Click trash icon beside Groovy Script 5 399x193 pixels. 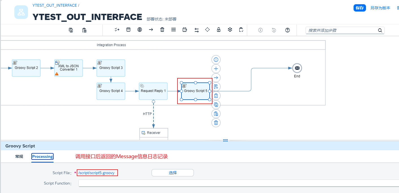coord(216,123)
